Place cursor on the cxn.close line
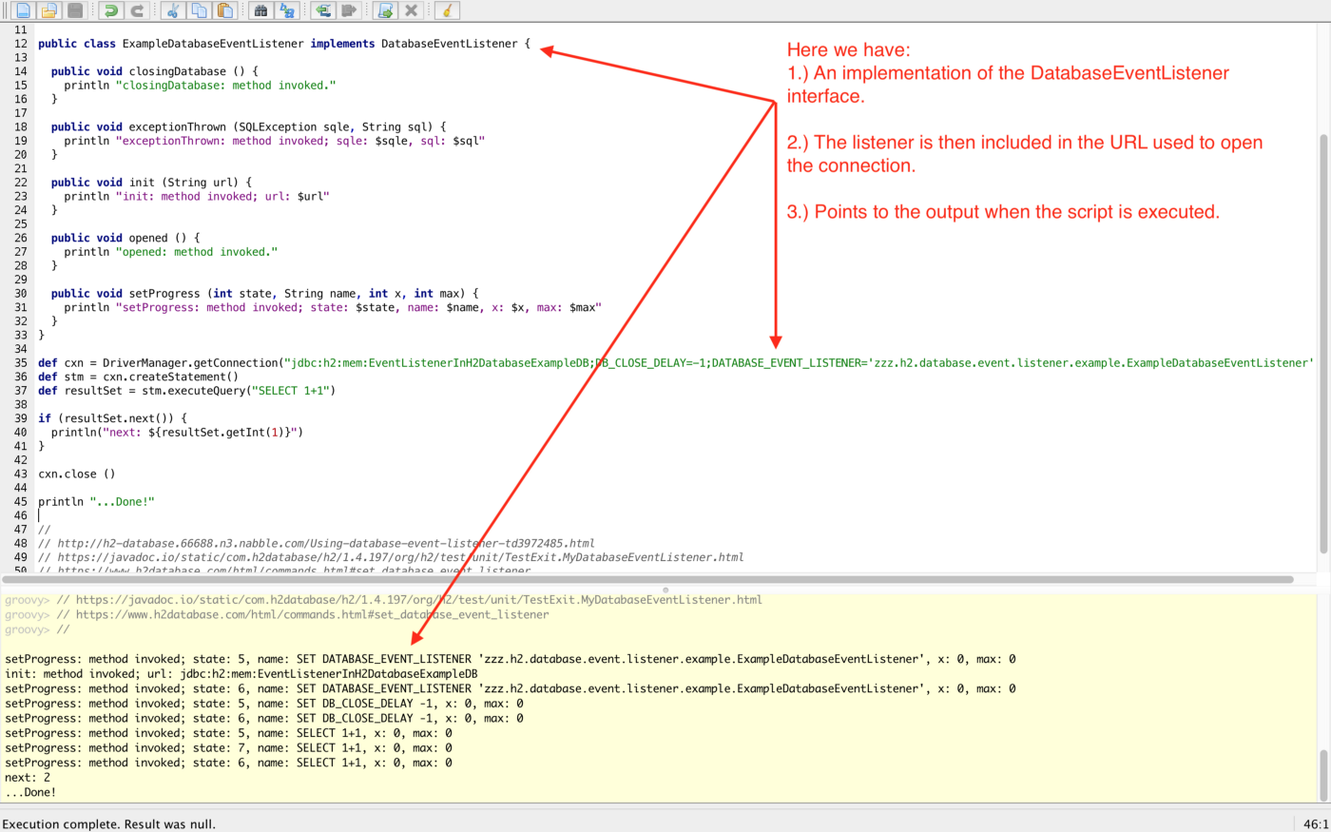The height and width of the screenshot is (832, 1331). click(x=76, y=474)
